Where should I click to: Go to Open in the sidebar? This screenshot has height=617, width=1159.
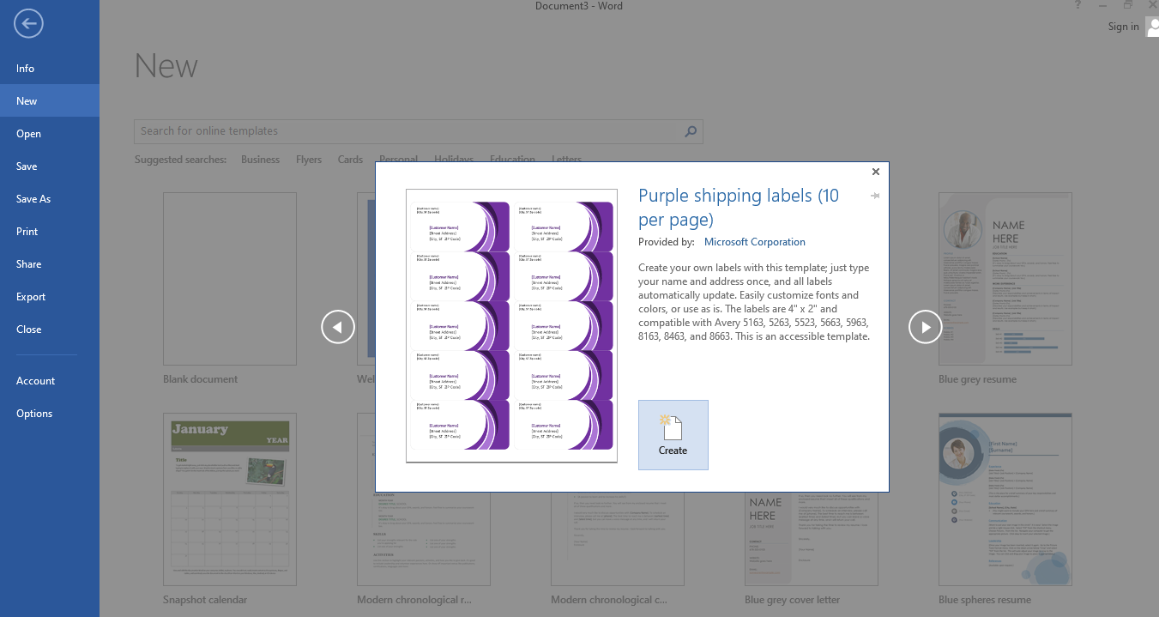click(50, 134)
